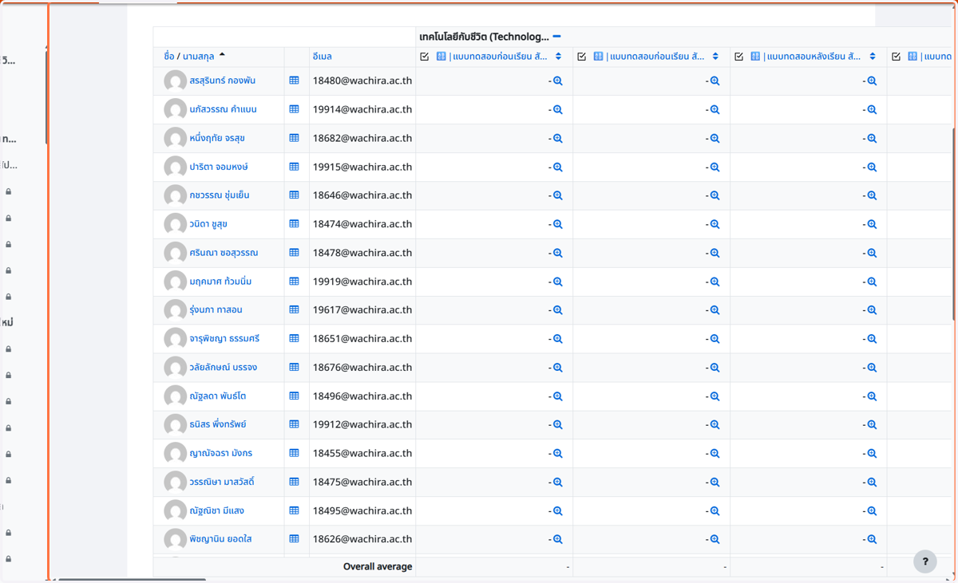958x583 pixels.
Task: Open user report grid icon for วนิดา ชูสุข
Action: point(294,224)
